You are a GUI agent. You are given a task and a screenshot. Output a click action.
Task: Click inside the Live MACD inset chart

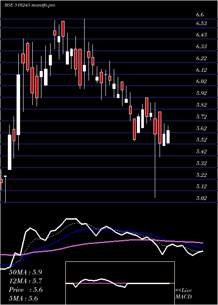(x=120, y=283)
